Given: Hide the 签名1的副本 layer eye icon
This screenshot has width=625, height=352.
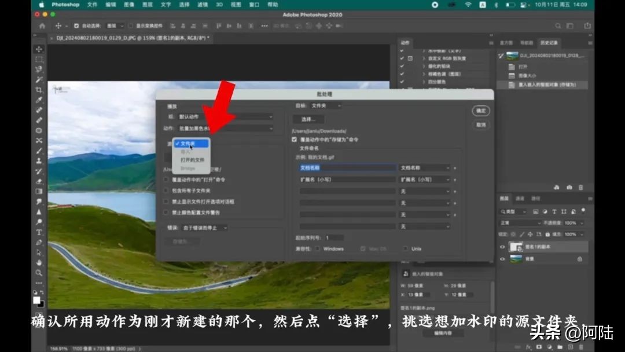Looking at the screenshot, I should [502, 247].
